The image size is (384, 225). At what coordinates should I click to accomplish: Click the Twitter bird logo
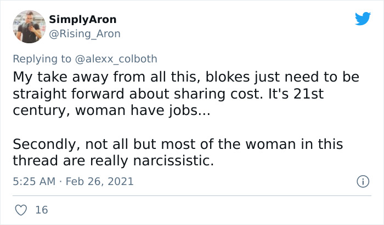point(363,19)
